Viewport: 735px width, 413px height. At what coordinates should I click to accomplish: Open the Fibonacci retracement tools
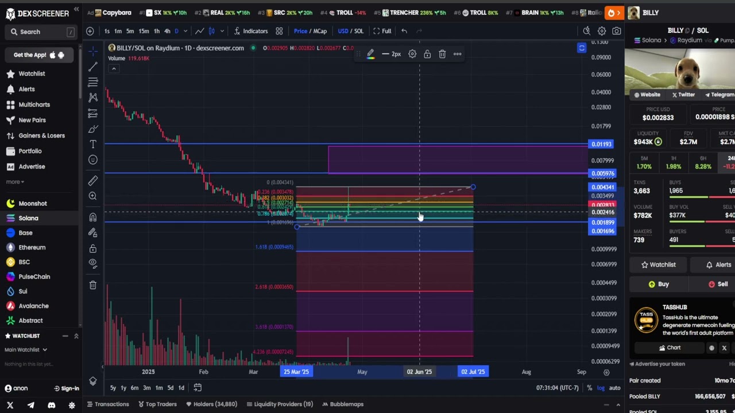tap(93, 83)
